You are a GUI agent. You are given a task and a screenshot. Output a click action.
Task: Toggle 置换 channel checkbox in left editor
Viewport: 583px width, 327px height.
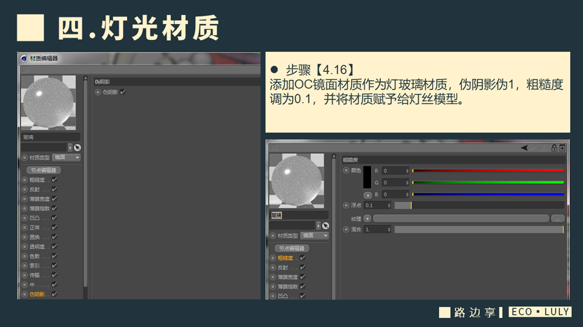coord(54,237)
